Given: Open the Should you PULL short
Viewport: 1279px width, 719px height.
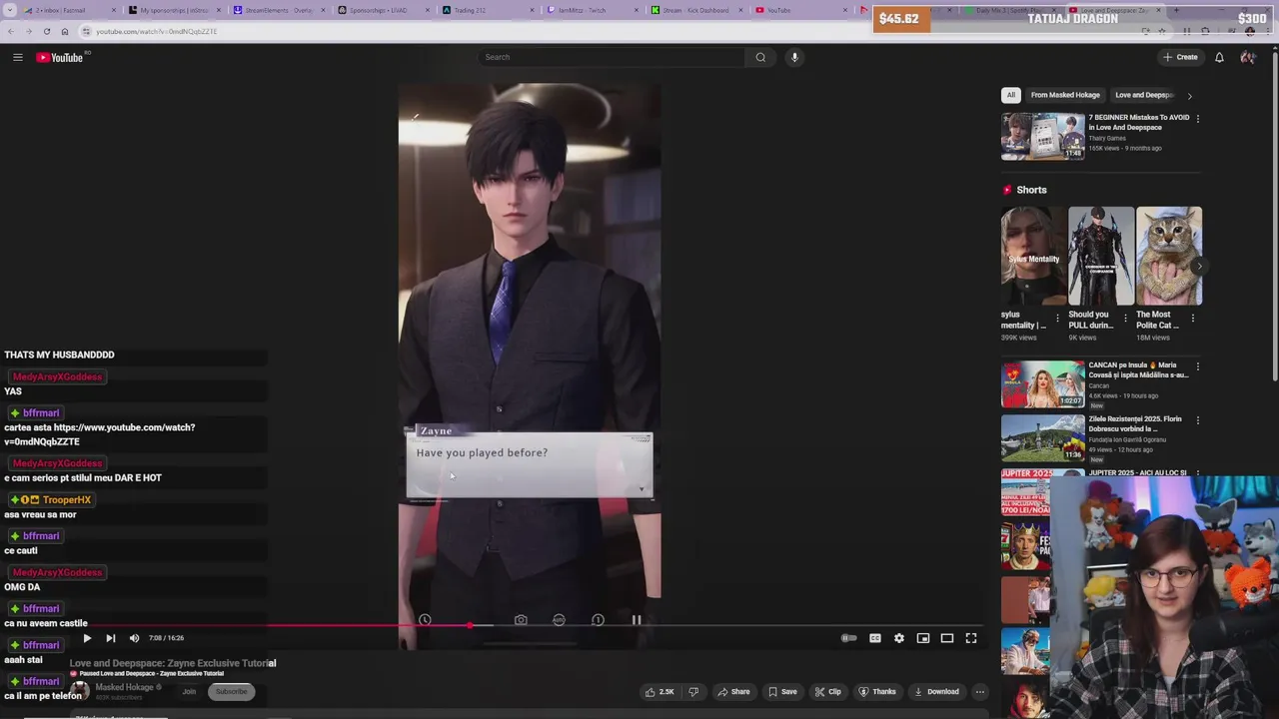Looking at the screenshot, I should pyautogui.click(x=1101, y=256).
